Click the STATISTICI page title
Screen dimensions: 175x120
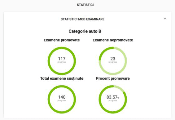coord(85,5)
